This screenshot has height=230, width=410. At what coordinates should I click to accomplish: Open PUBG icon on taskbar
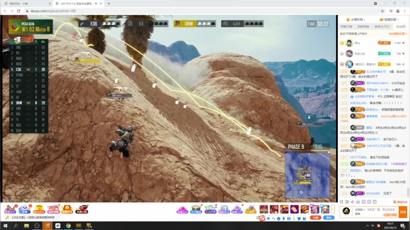click(x=79, y=225)
